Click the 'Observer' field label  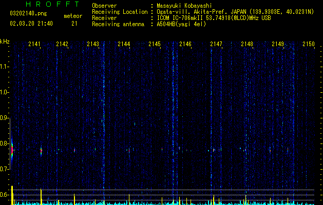pos(104,6)
